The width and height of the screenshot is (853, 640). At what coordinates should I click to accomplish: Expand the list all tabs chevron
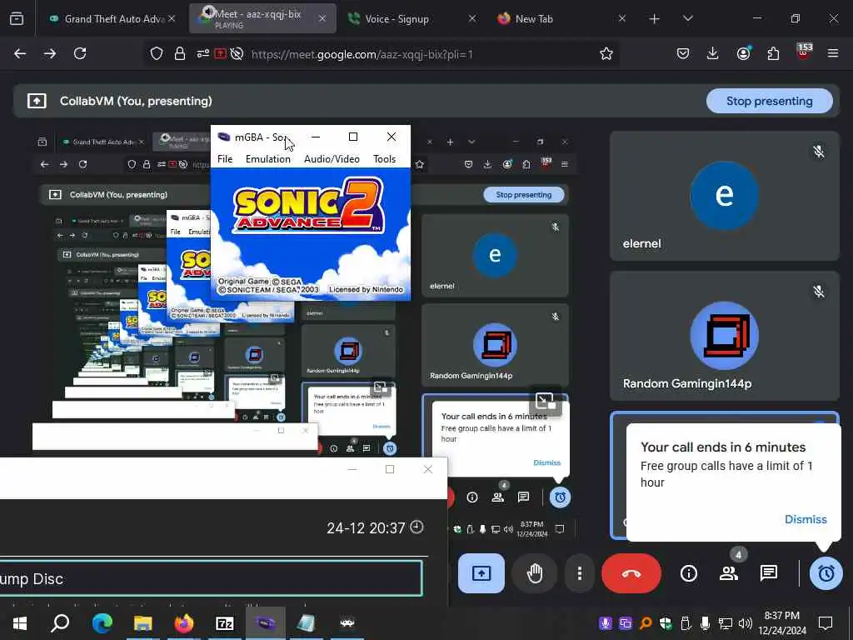(x=687, y=18)
